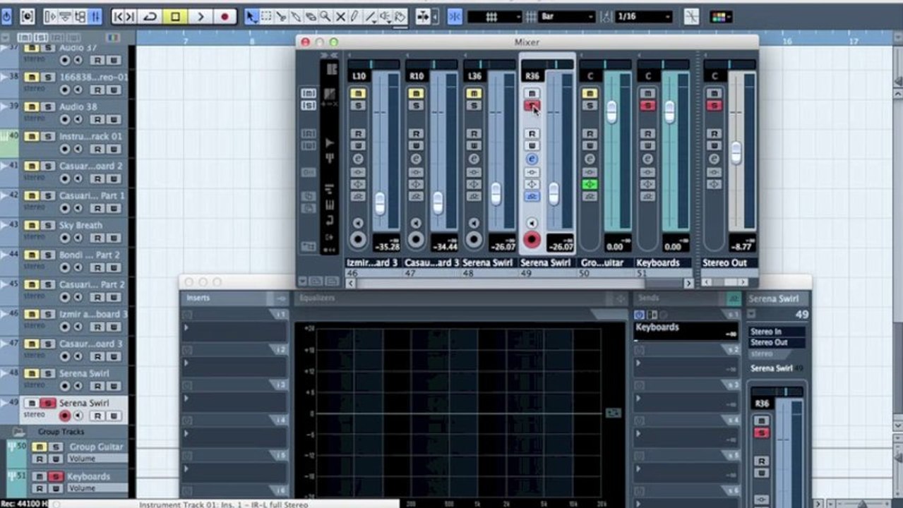Click the -8.77 Stereo Out level value
Image resolution: width=903 pixels, height=508 pixels.
(x=743, y=246)
